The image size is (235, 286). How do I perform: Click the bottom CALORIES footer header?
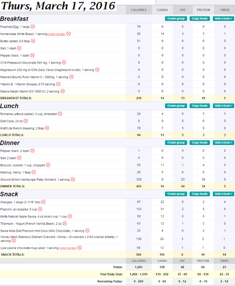pyautogui.click(x=139, y=261)
